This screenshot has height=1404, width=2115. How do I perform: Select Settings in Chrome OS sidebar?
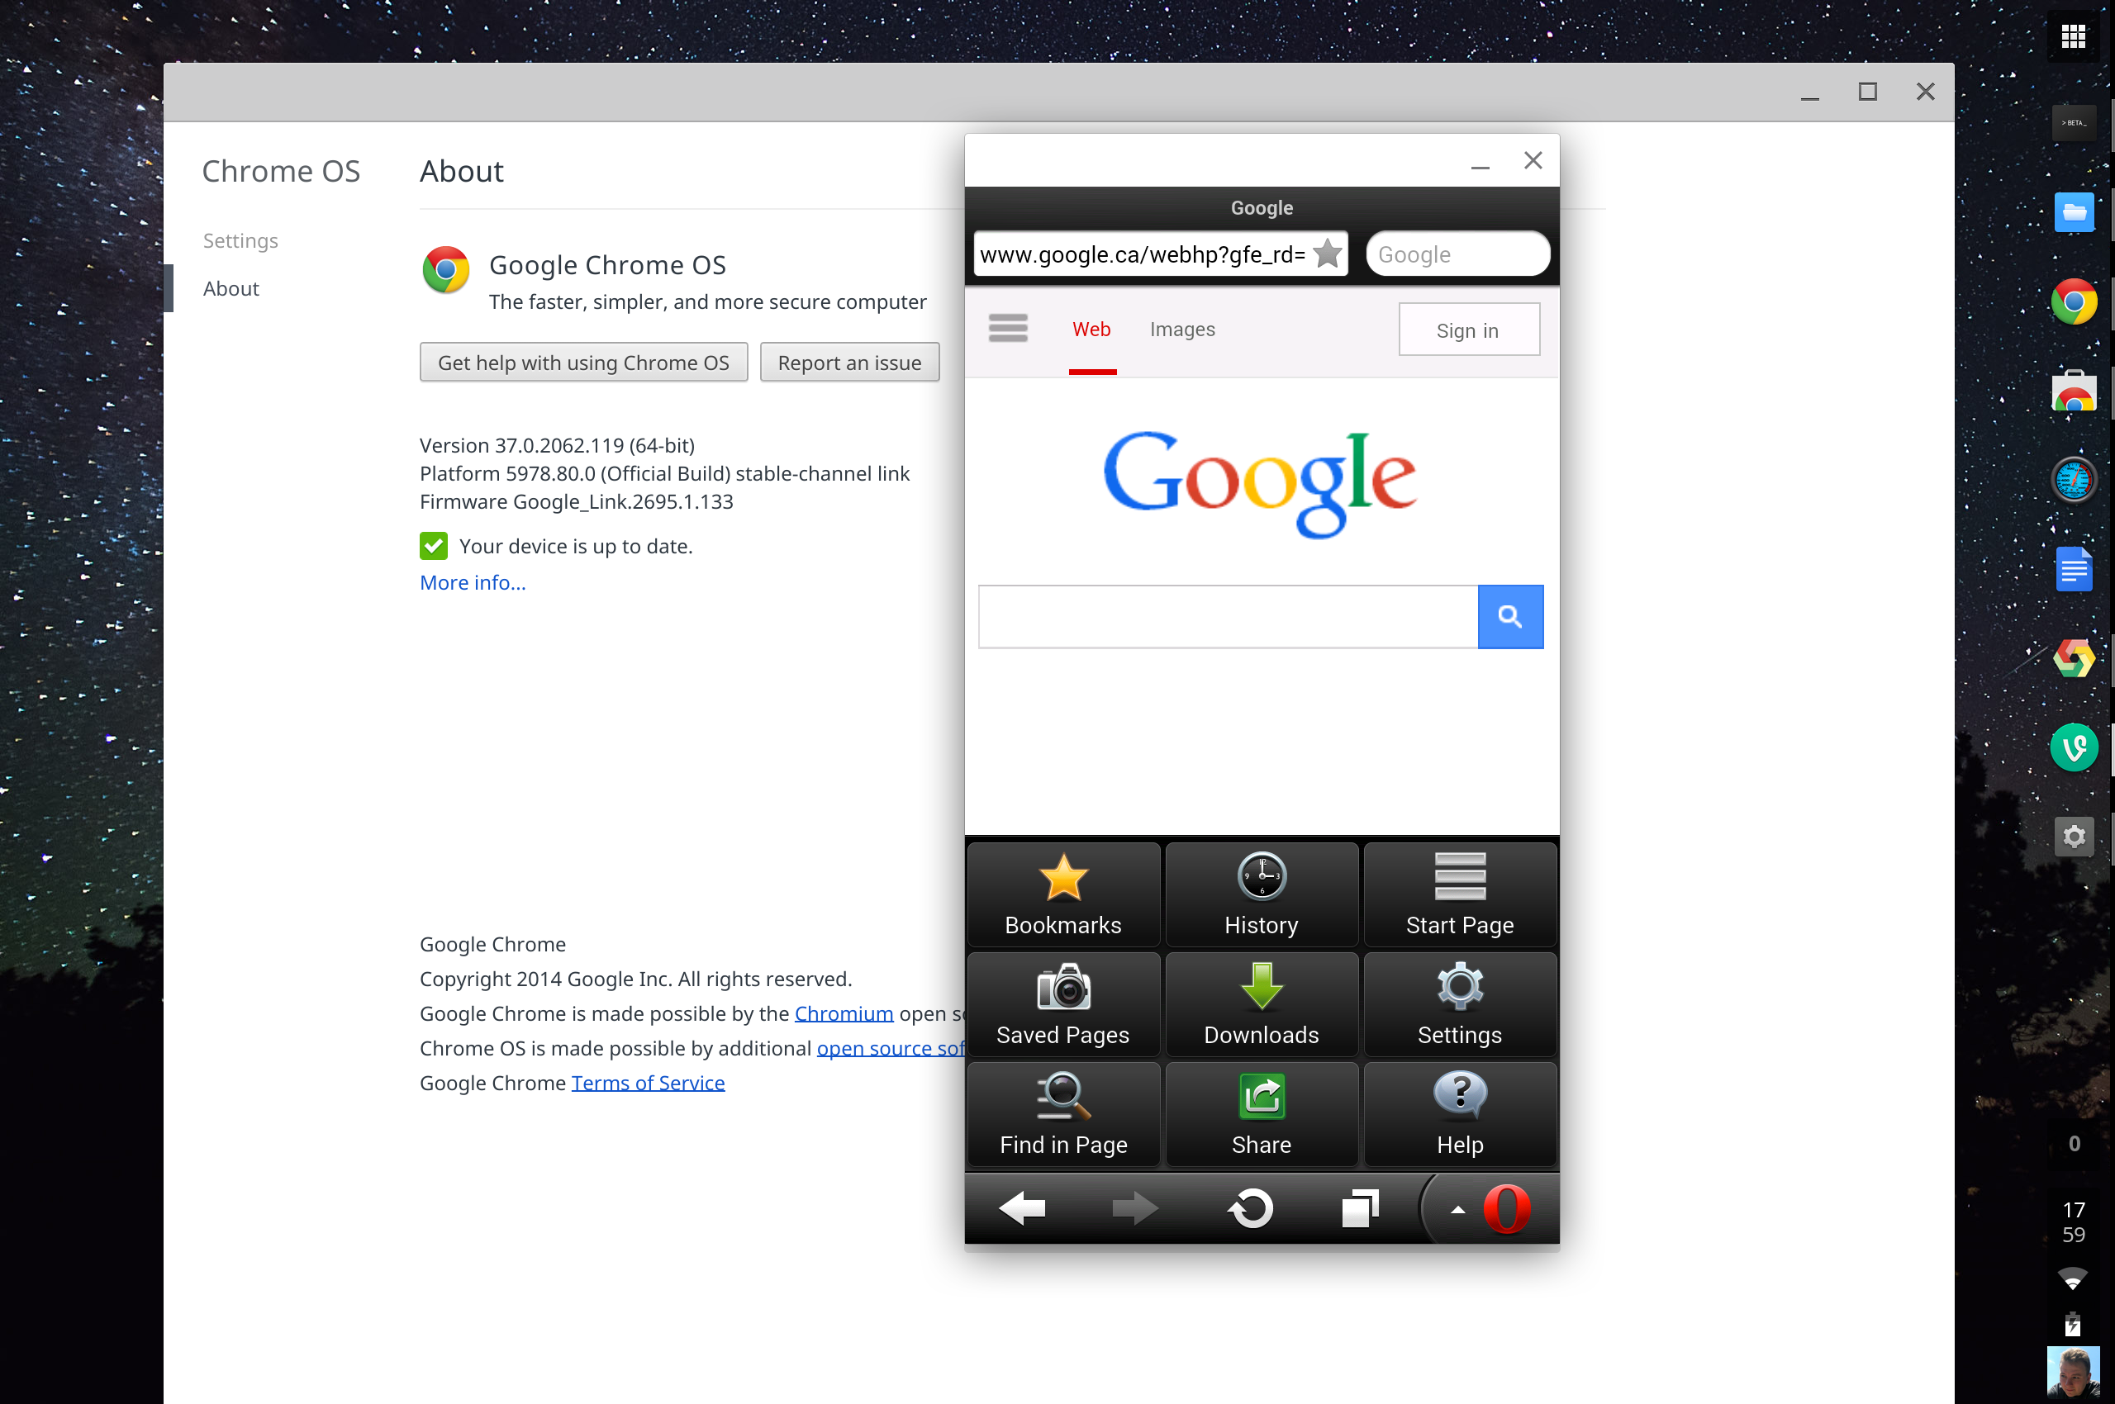[240, 240]
